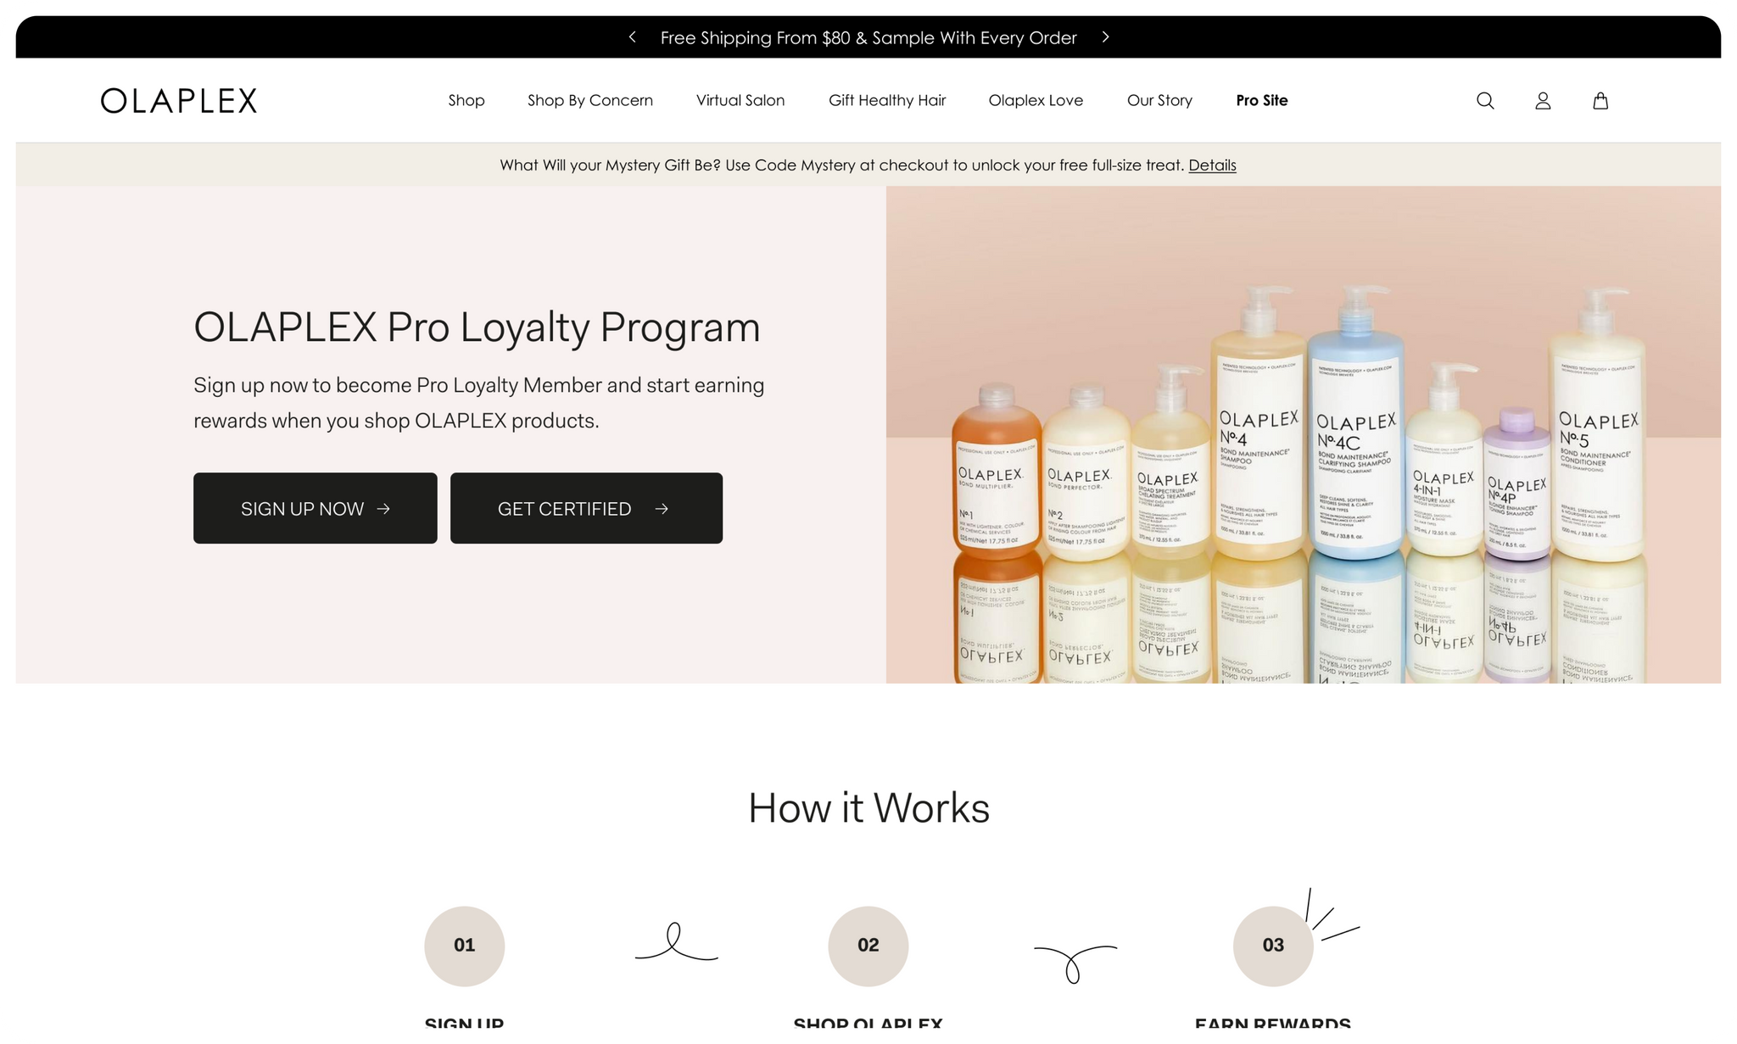Open Shop By Concern menu
The width and height of the screenshot is (1737, 1044).
click(x=590, y=100)
